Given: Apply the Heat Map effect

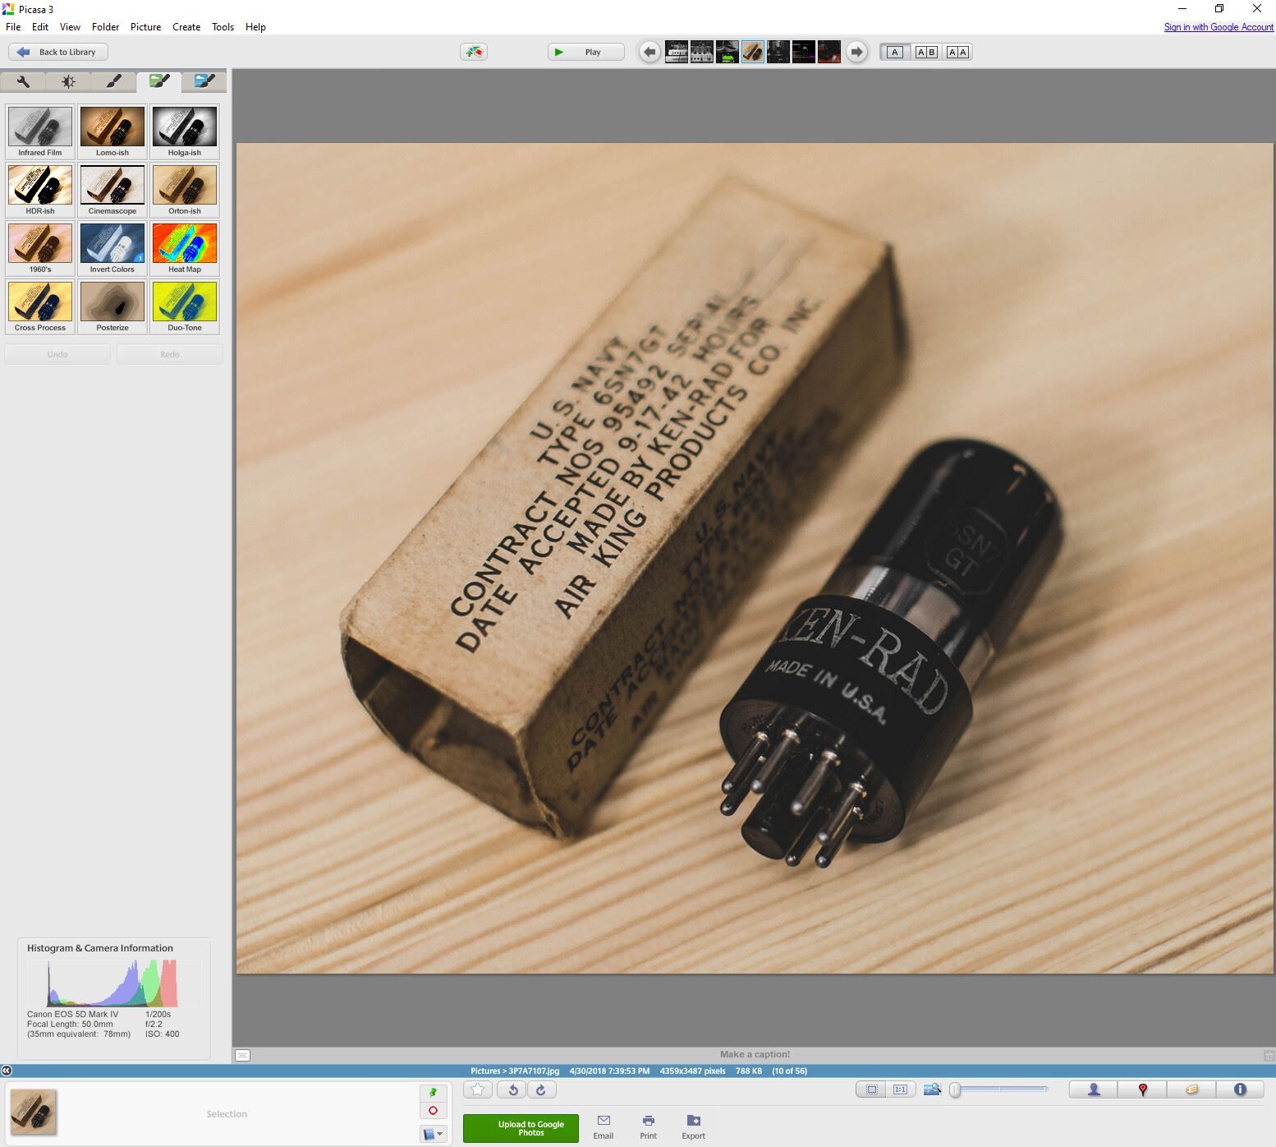Looking at the screenshot, I should click(185, 248).
